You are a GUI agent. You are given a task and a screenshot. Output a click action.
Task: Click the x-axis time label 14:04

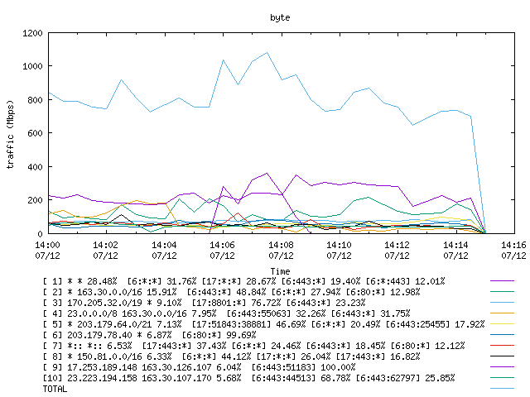point(164,245)
